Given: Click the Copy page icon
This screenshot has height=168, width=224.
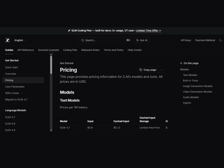Looking at the screenshot, I should (141, 70).
